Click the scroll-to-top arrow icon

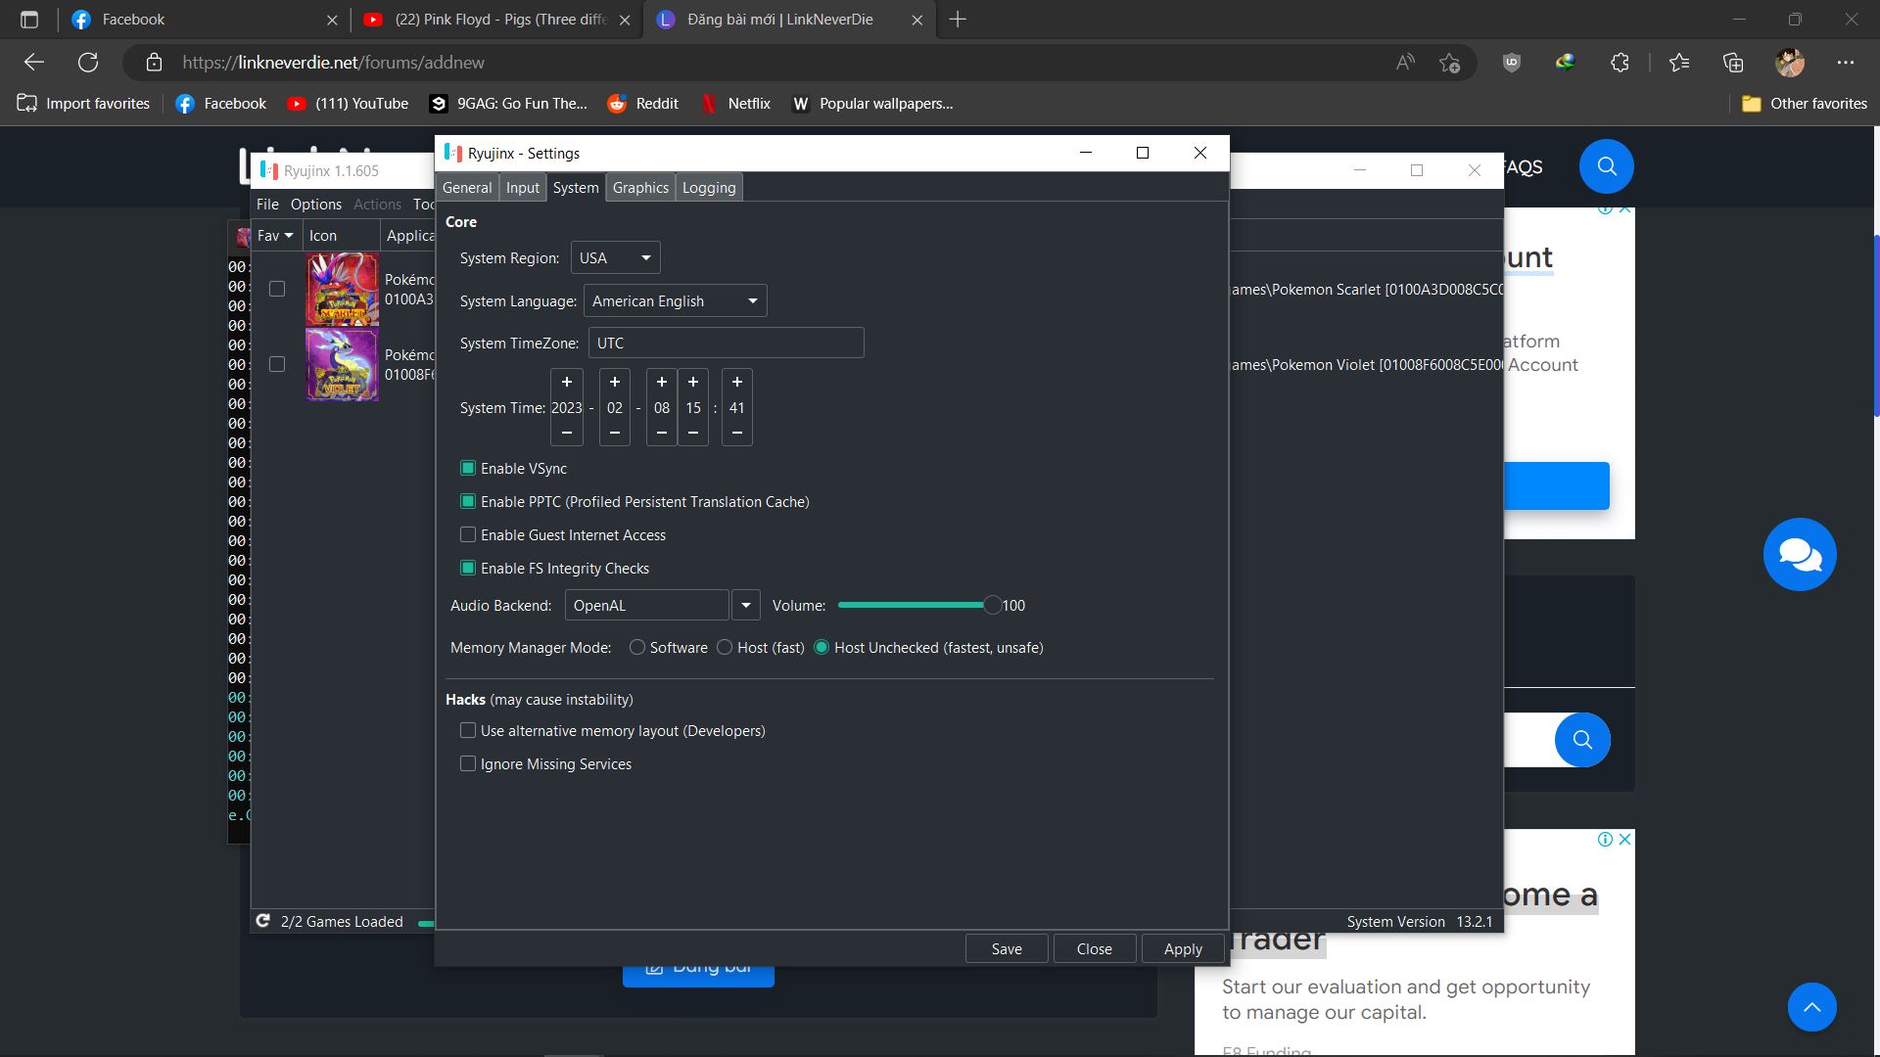tap(1811, 1007)
